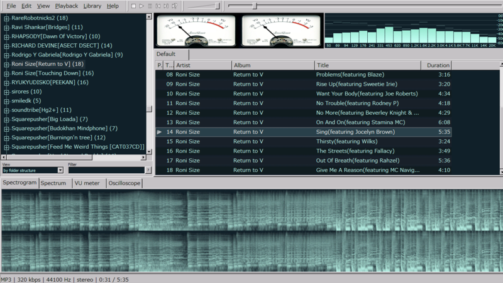
Task: Play a random track
Action: (x=174, y=6)
